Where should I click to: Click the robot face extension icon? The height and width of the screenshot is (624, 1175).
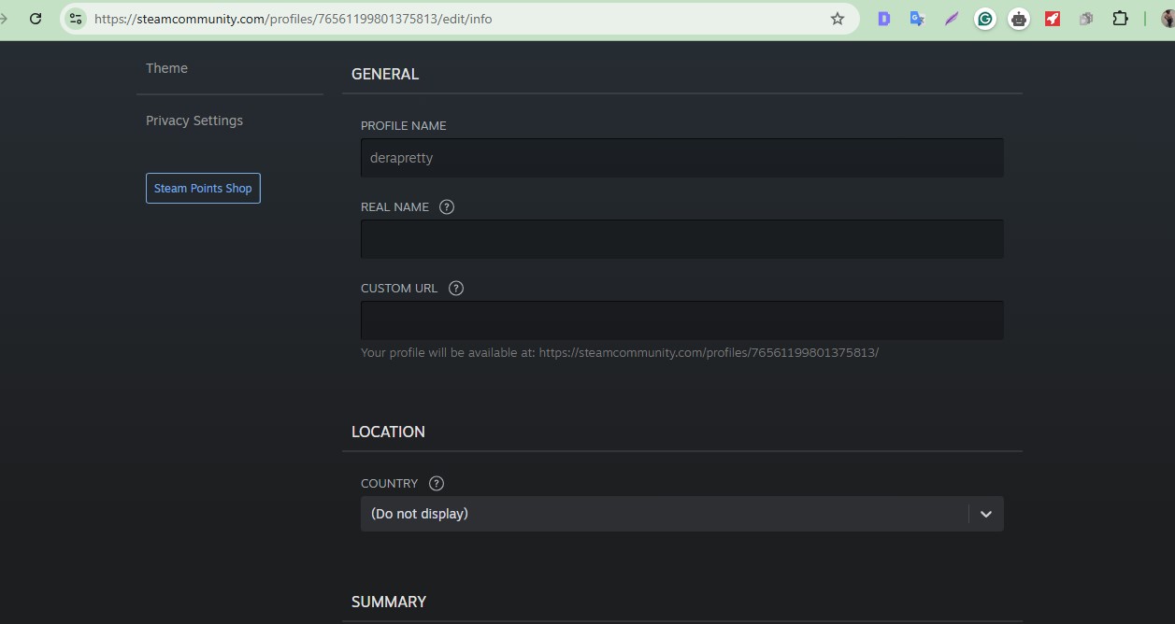1019,19
